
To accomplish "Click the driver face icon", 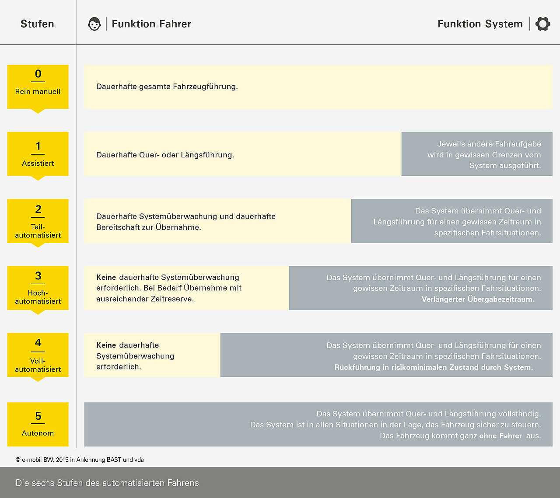I will point(94,24).
